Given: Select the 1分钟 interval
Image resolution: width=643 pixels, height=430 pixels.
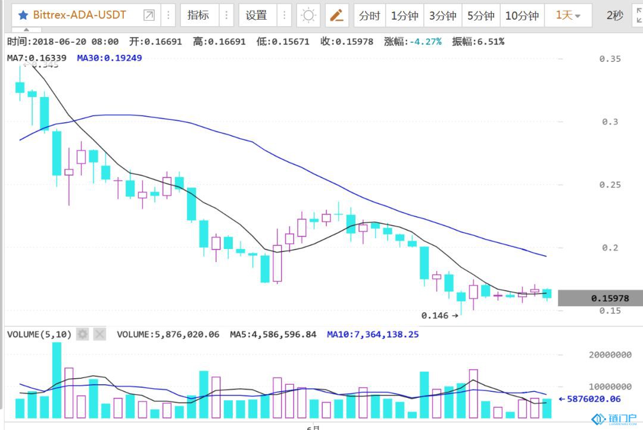Looking at the screenshot, I should (405, 15).
